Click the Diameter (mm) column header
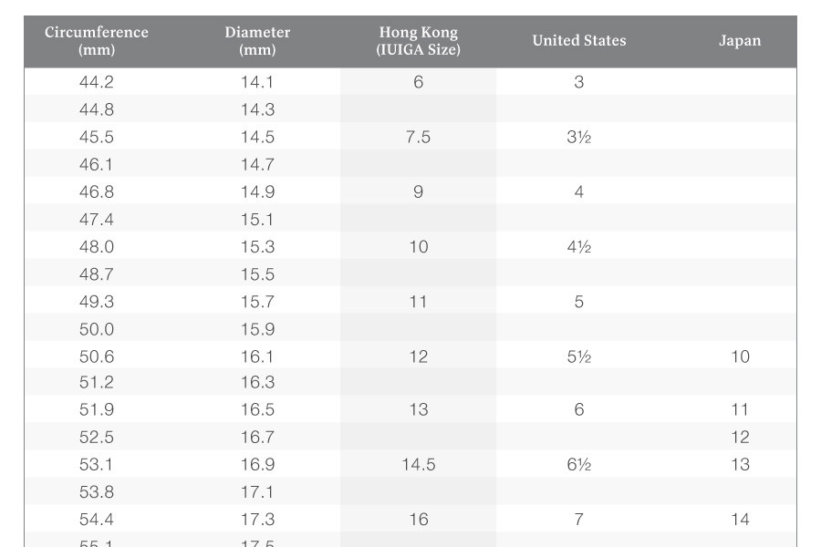Viewport: 821px width, 547px height. [257, 41]
